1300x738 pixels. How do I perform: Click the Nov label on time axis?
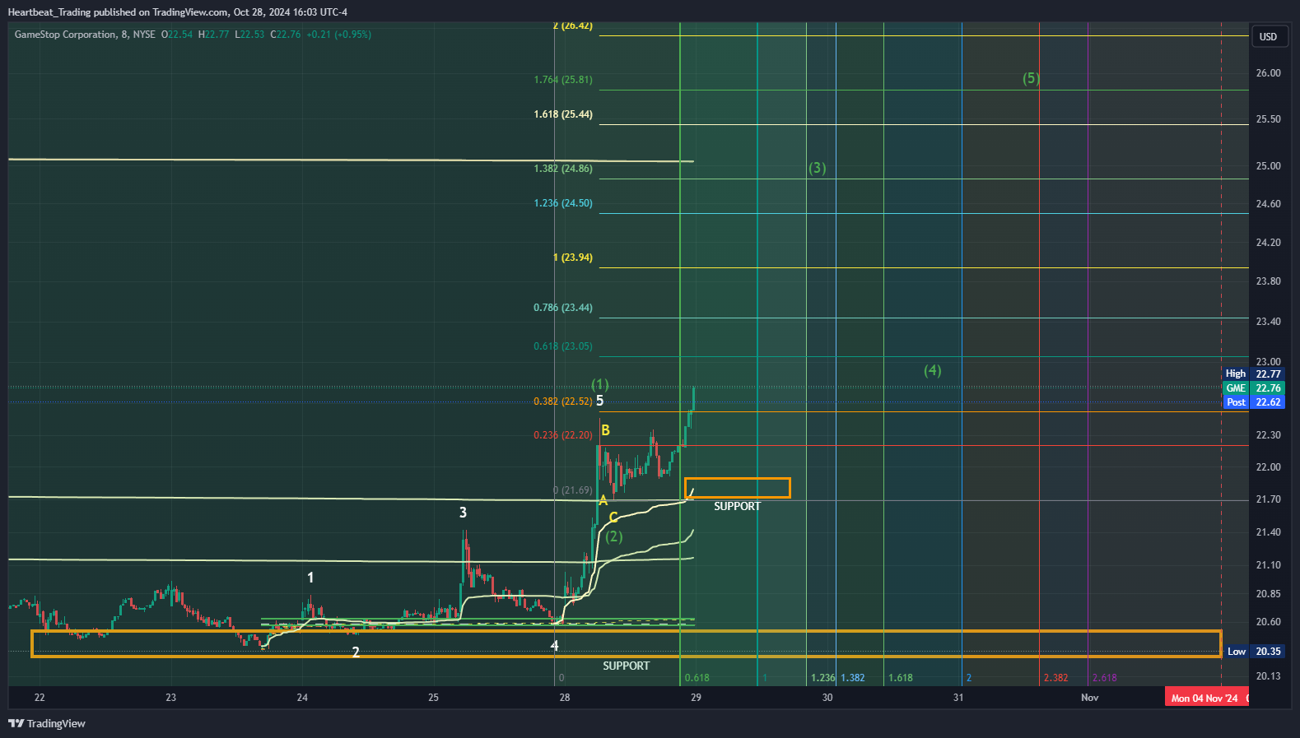(1090, 698)
